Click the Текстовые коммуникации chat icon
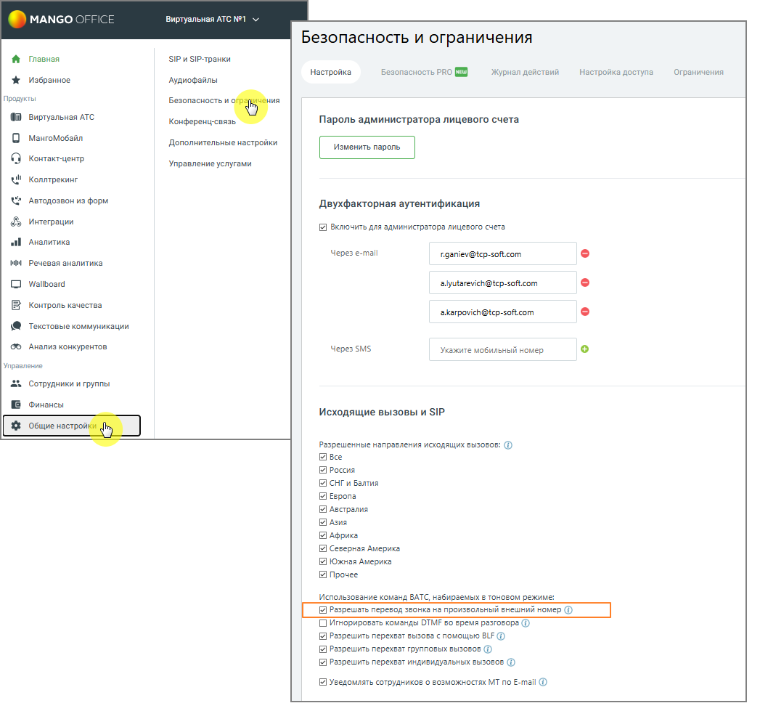 point(16,326)
